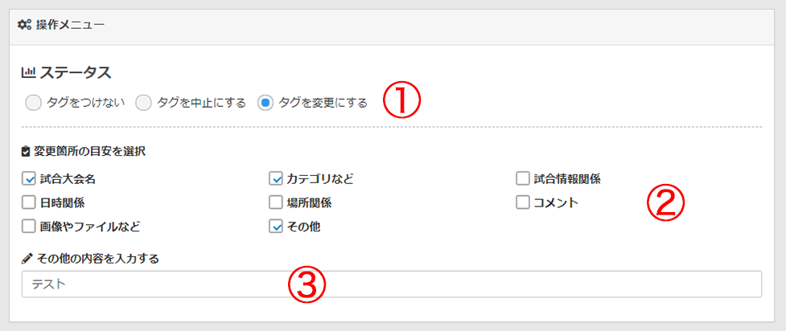Screen dimensions: 786x331
Task: Click the pencil icon beside その他の内容を入力する
Action: coord(26,259)
